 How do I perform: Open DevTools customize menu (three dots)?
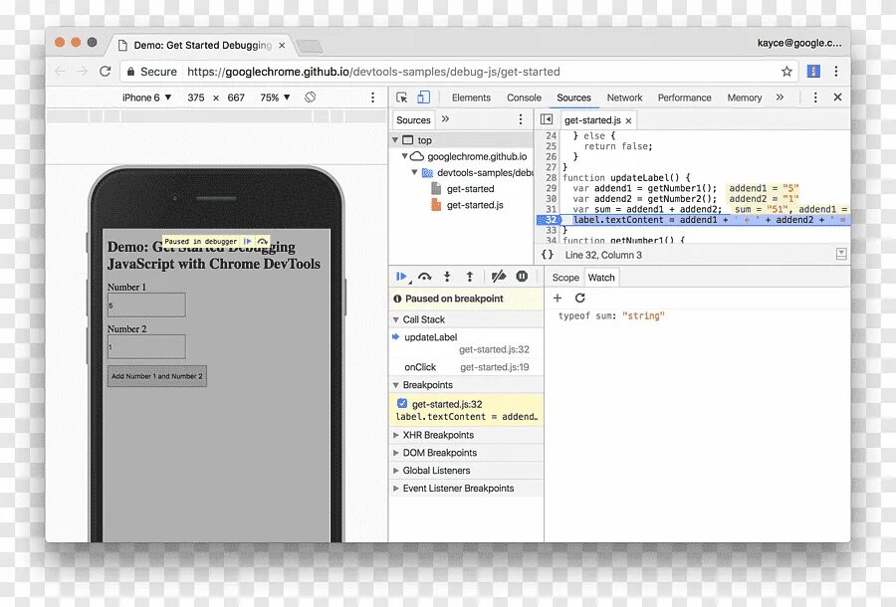pyautogui.click(x=815, y=98)
